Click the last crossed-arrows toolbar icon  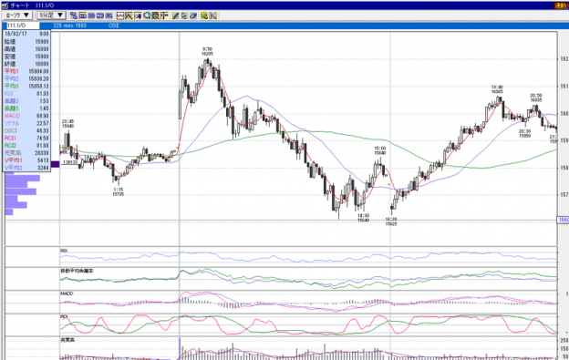point(213,15)
